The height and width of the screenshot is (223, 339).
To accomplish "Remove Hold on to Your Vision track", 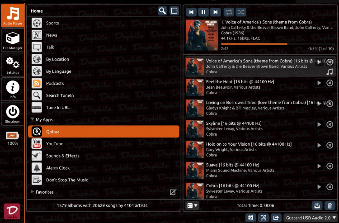I will [x=330, y=145].
